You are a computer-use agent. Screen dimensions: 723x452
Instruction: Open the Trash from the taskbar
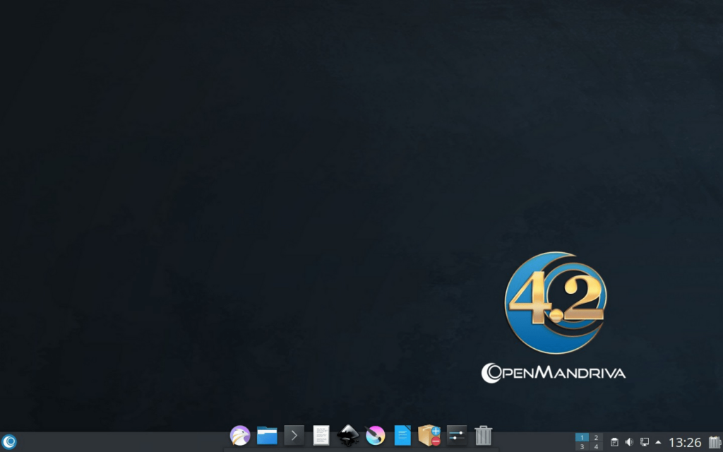[483, 435]
